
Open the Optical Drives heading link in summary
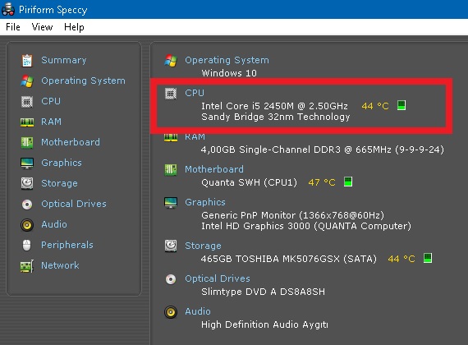click(x=218, y=278)
